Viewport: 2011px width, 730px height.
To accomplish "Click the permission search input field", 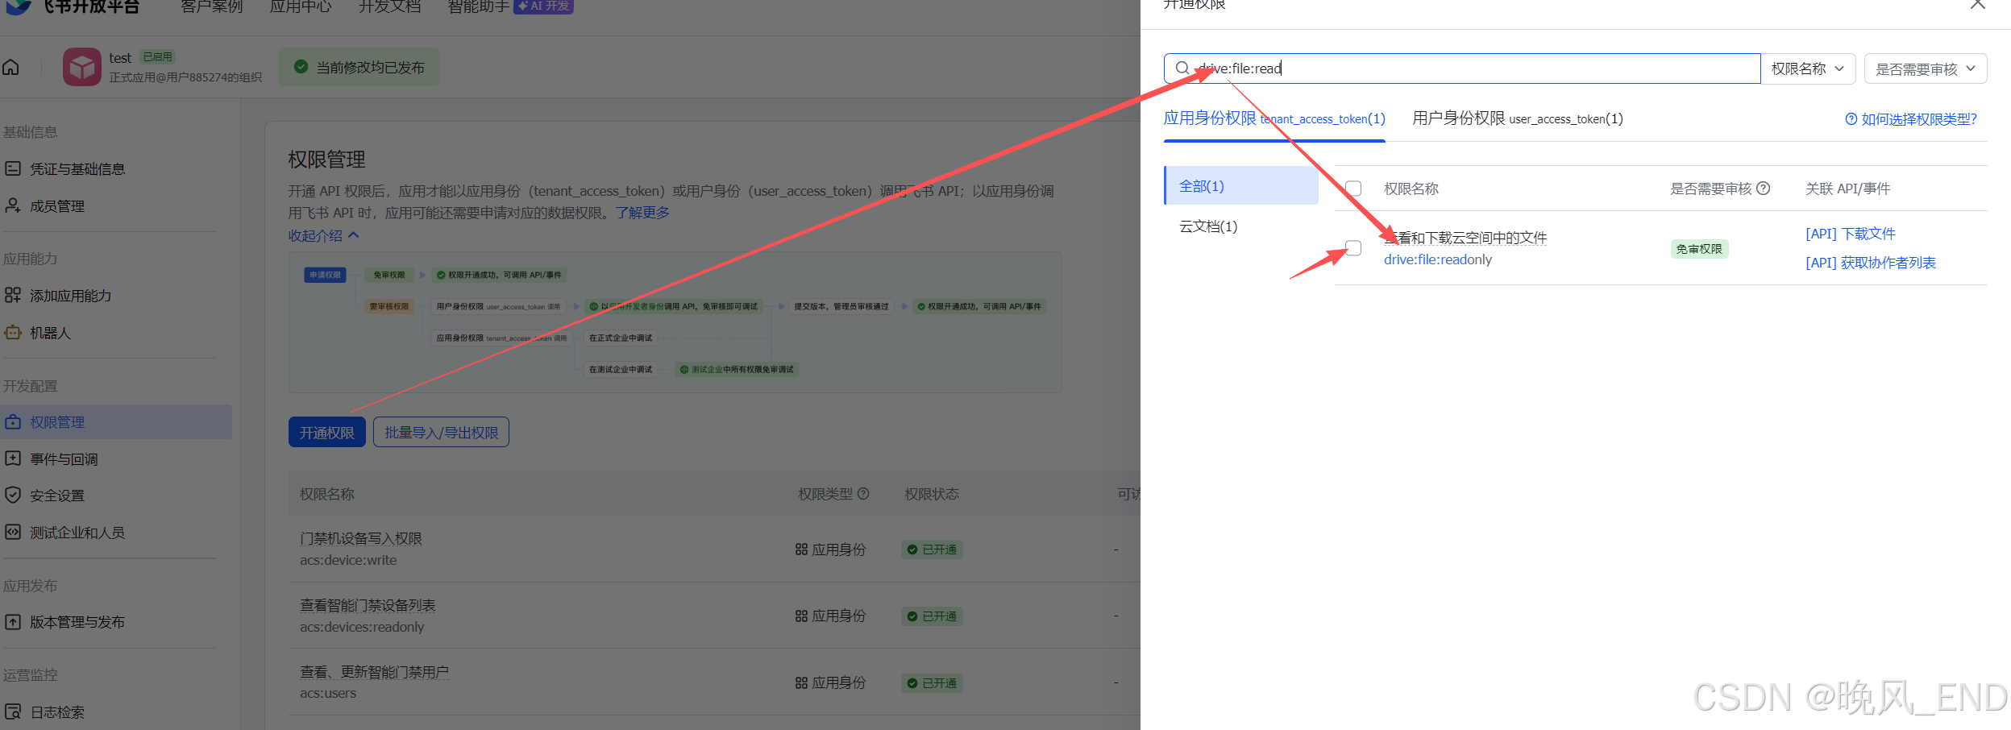I will tap(1475, 68).
